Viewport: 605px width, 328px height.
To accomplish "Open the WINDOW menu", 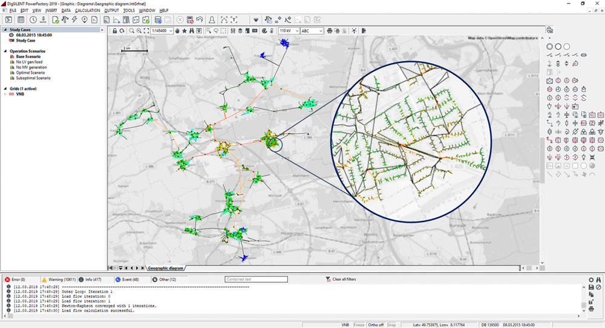I will [x=147, y=10].
